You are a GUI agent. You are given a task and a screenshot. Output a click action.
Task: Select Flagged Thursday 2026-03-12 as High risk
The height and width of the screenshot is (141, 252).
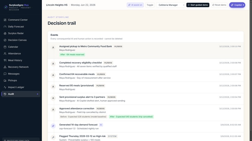point(146,137)
